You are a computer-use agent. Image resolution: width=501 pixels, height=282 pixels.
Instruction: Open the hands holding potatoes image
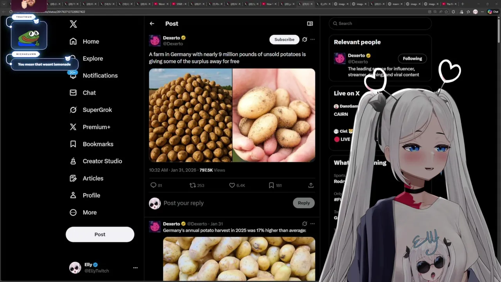274,115
